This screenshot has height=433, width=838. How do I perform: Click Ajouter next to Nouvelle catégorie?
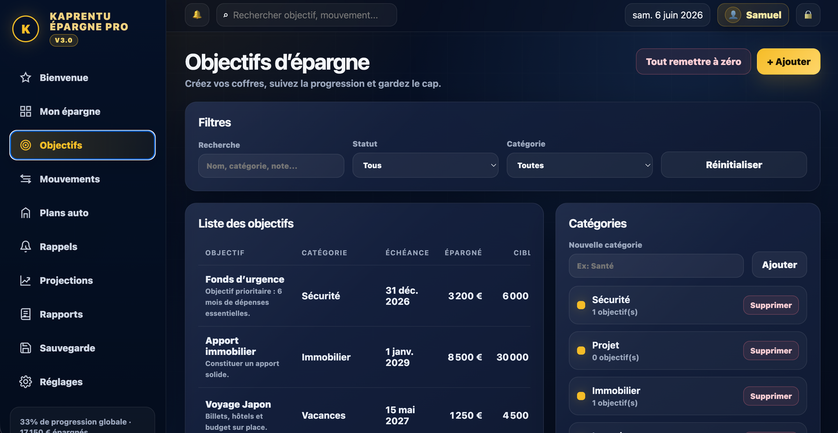(779, 265)
